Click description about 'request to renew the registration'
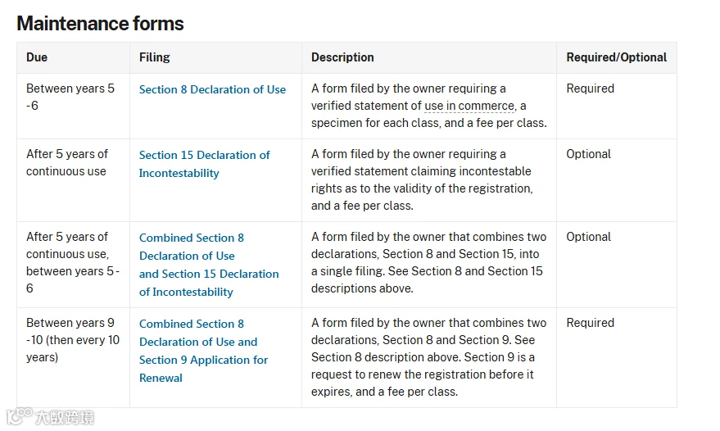 coord(429,357)
